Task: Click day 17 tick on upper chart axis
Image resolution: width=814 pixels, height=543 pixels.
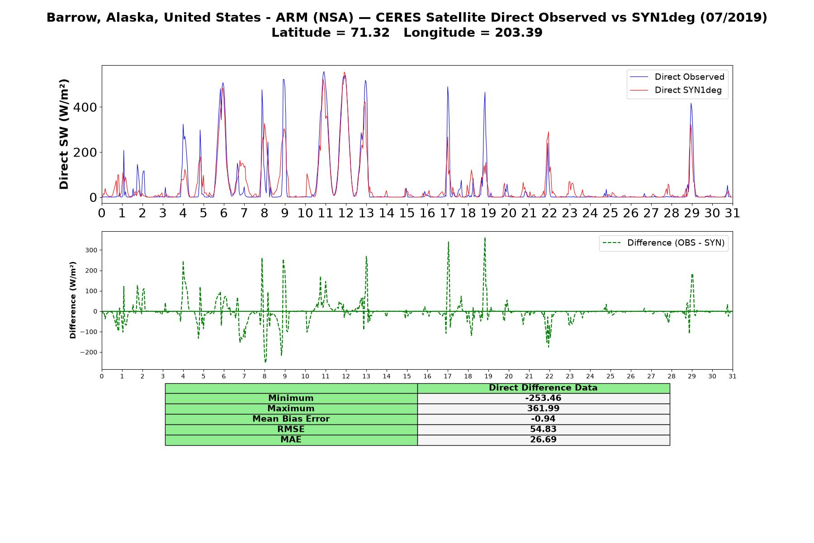Action: pyautogui.click(x=447, y=213)
